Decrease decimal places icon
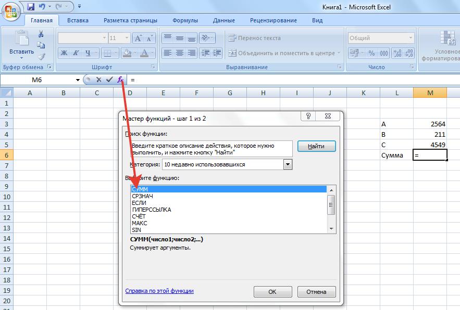460x310 pixels. click(x=409, y=53)
